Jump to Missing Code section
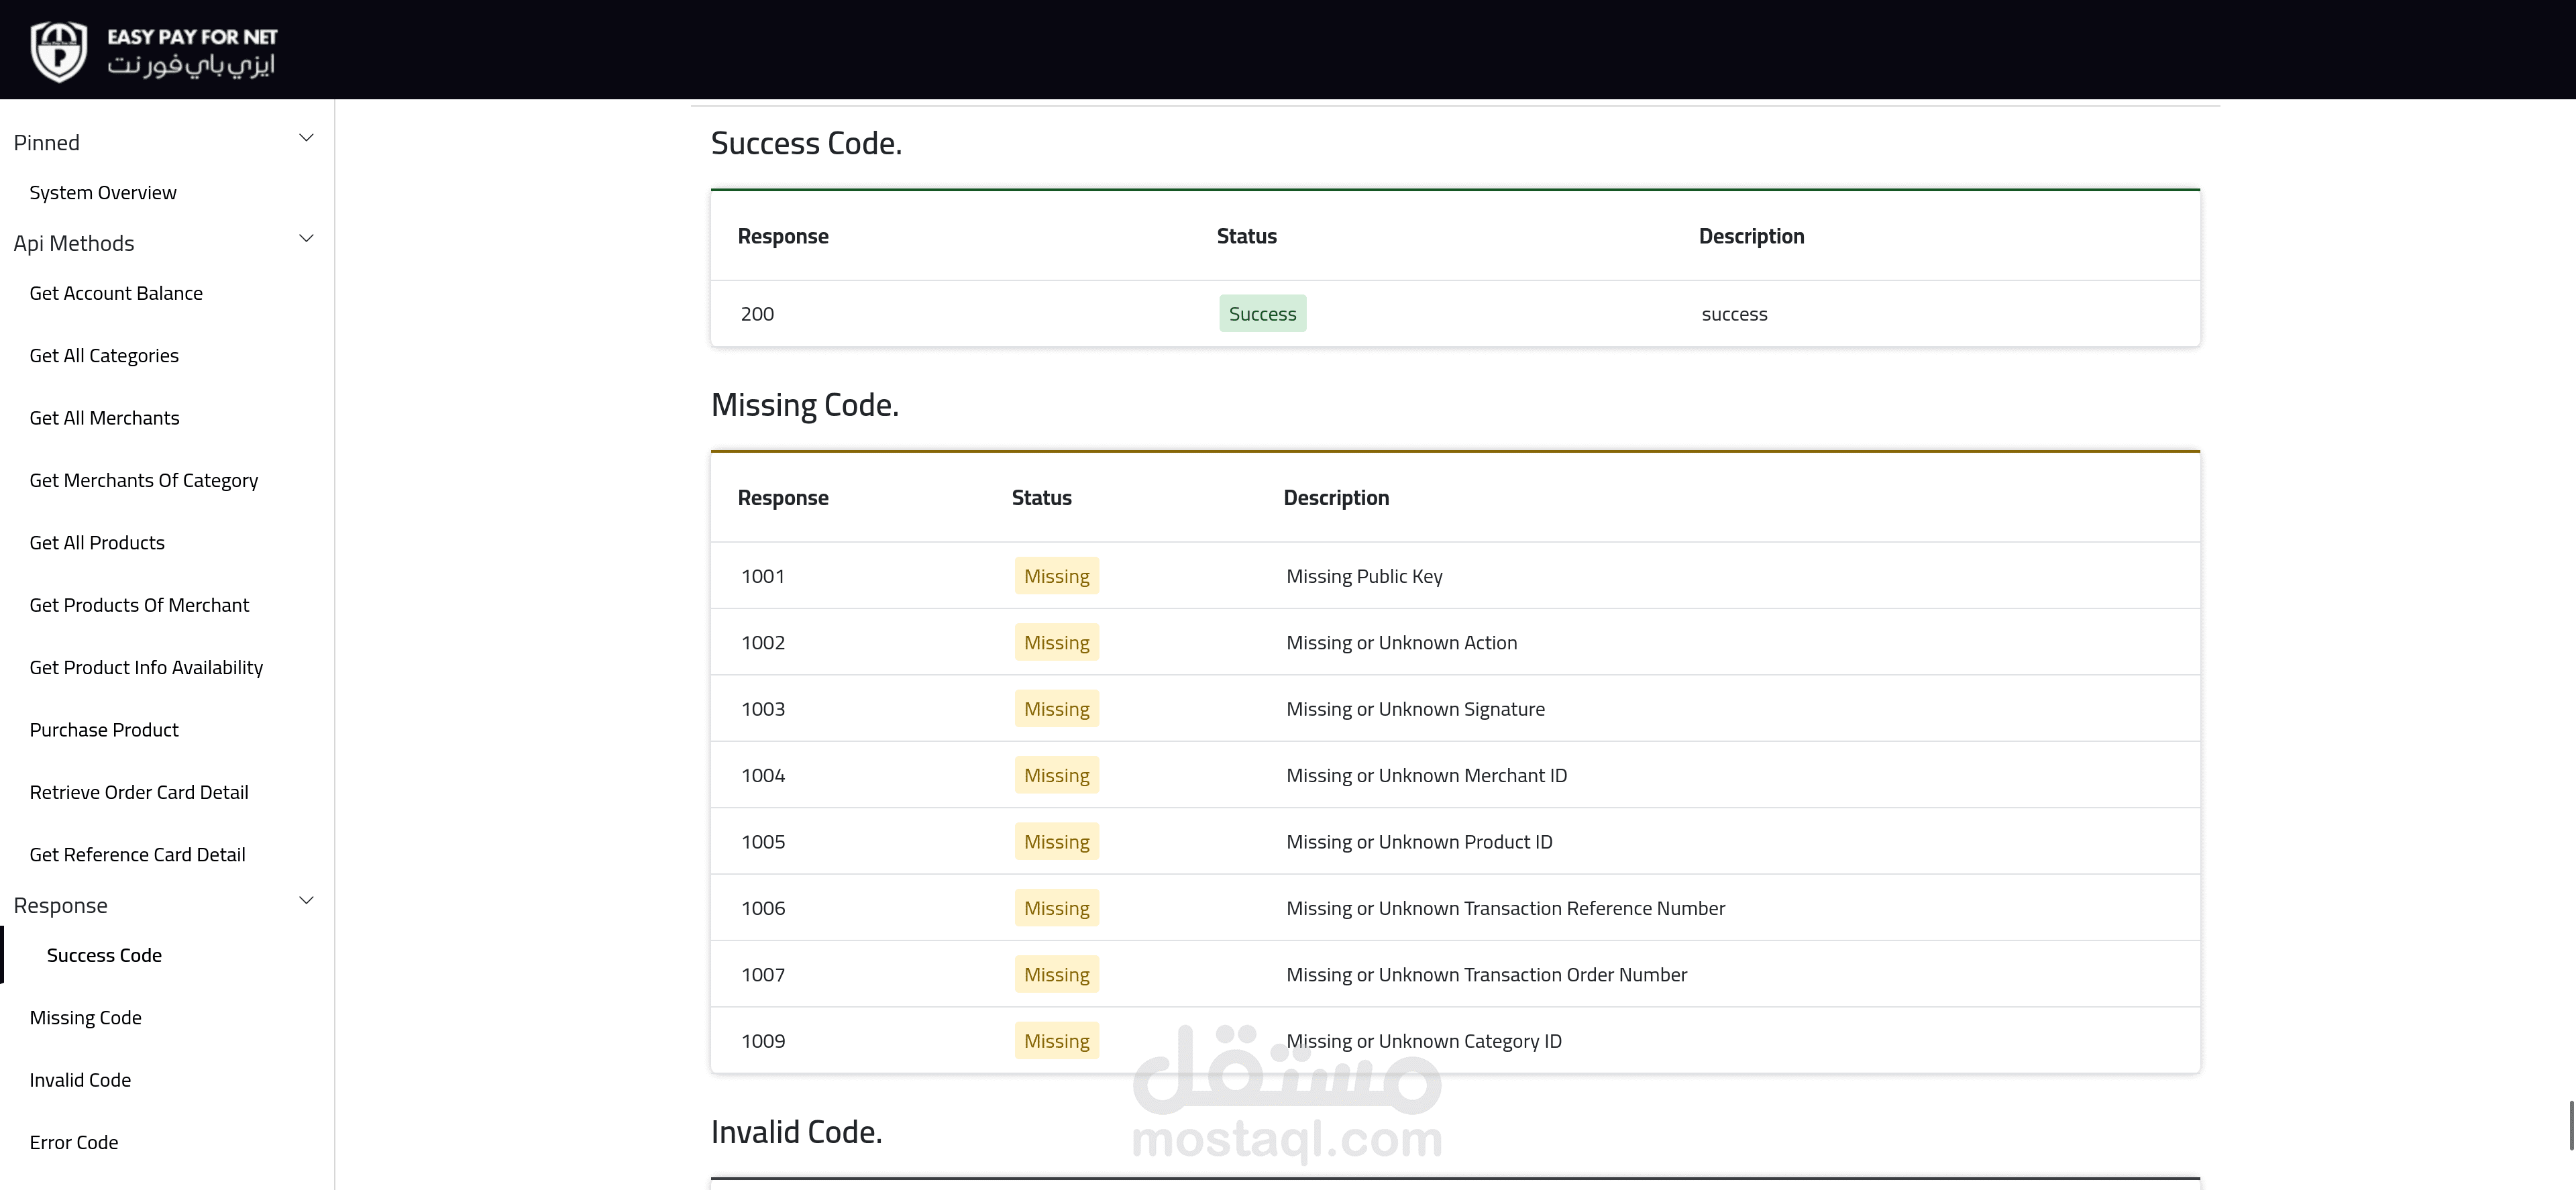Viewport: 2576px width, 1190px height. 85,1018
